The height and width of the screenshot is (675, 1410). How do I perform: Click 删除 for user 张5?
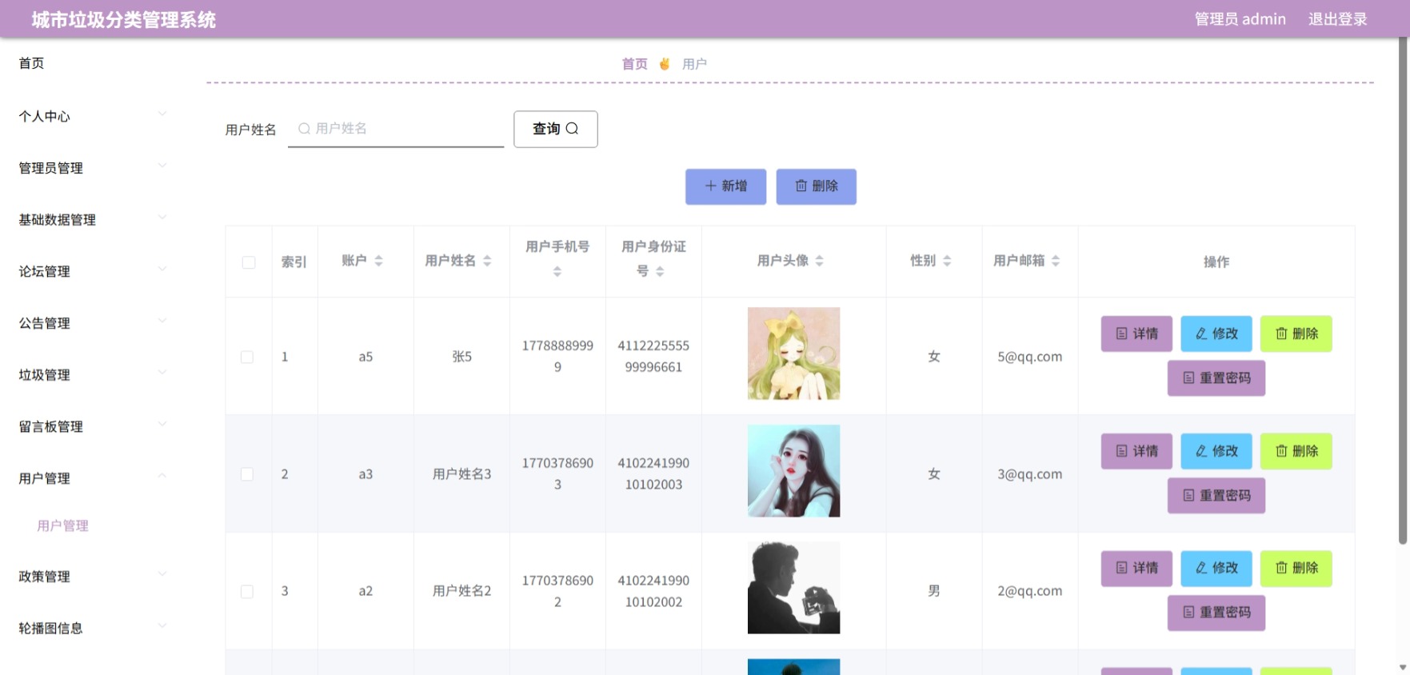tap(1296, 334)
